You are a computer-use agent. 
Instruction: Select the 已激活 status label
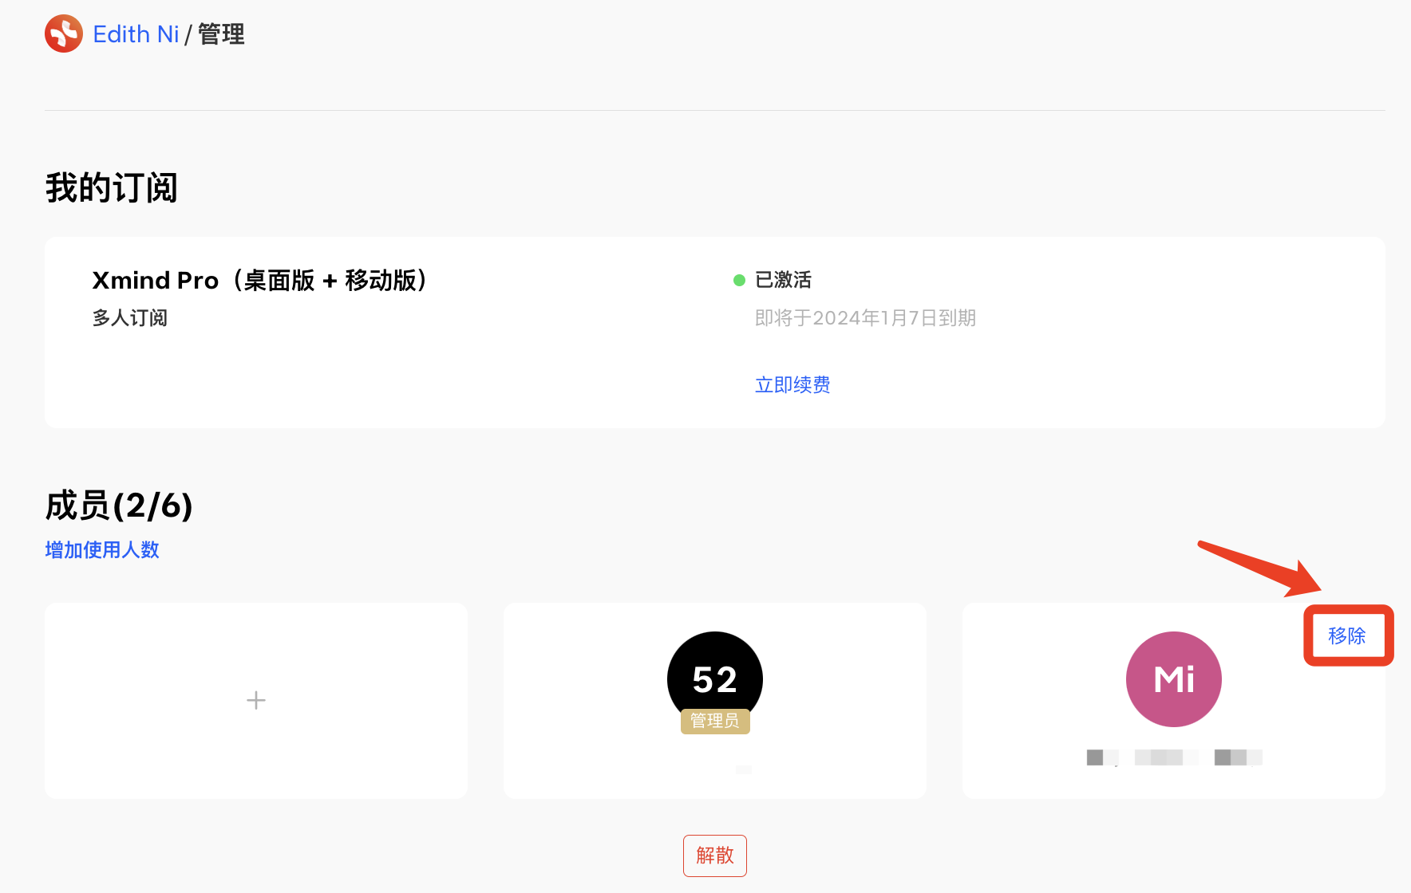(x=783, y=280)
